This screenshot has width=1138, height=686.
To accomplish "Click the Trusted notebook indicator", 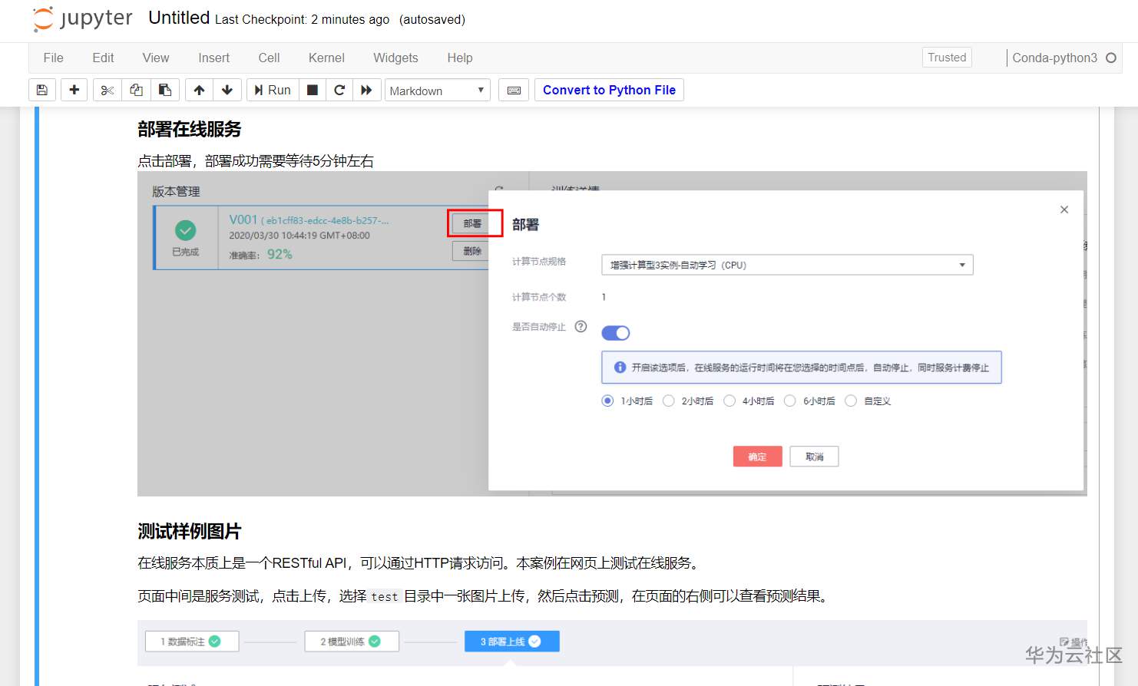I will pos(947,58).
